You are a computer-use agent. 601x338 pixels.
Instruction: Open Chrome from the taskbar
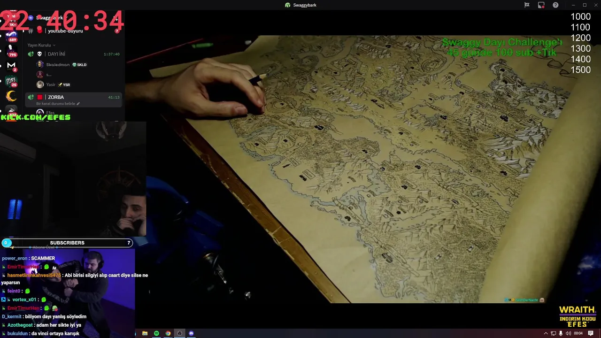(x=168, y=333)
